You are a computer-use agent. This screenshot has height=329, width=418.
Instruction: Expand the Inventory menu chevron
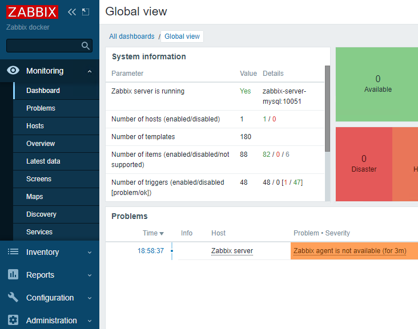click(90, 253)
